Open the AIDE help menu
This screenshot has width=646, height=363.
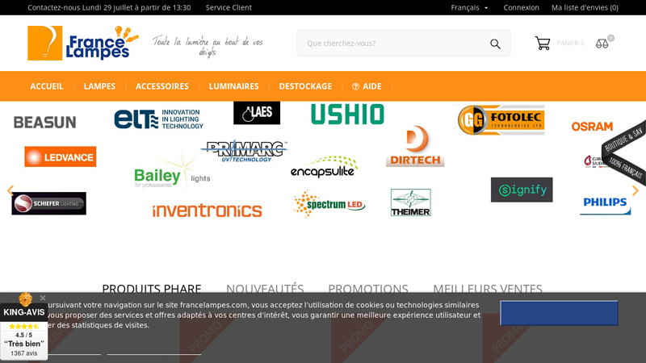click(367, 86)
